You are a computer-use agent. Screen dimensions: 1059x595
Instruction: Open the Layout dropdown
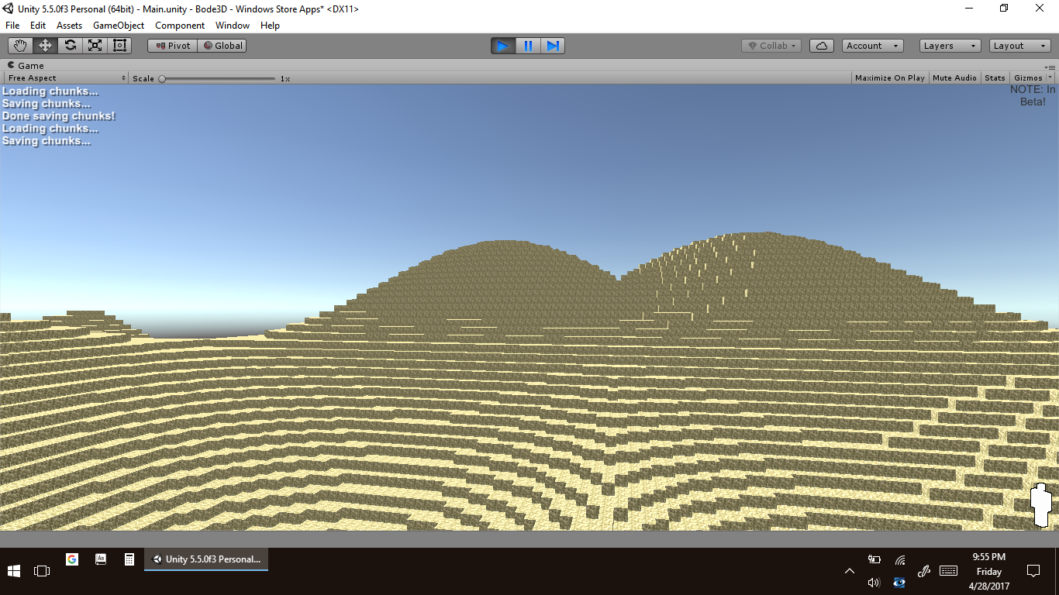pyautogui.click(x=1019, y=46)
